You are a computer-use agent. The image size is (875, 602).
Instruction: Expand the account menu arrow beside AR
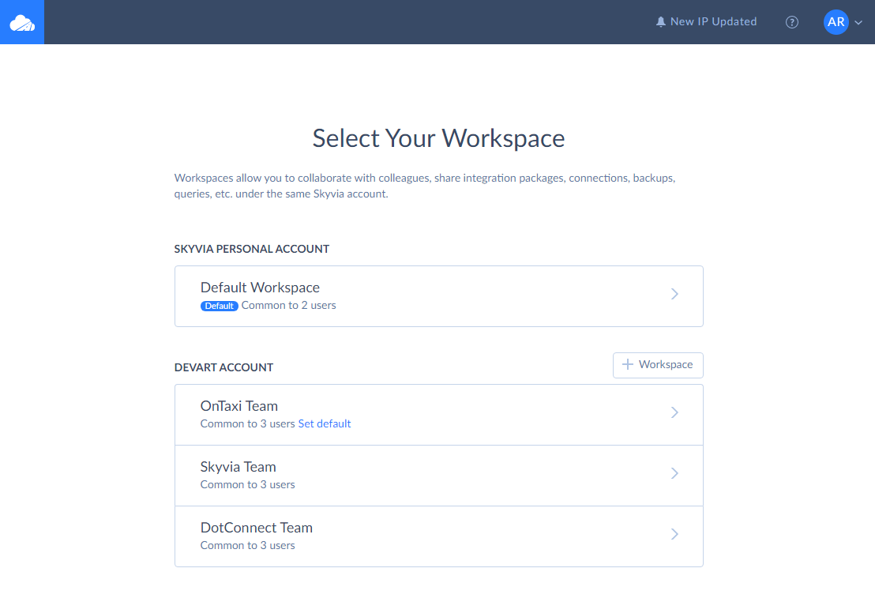(859, 23)
